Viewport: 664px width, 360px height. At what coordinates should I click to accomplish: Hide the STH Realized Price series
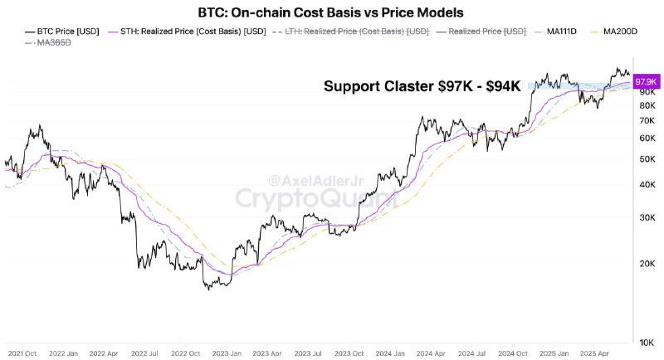click(x=188, y=32)
